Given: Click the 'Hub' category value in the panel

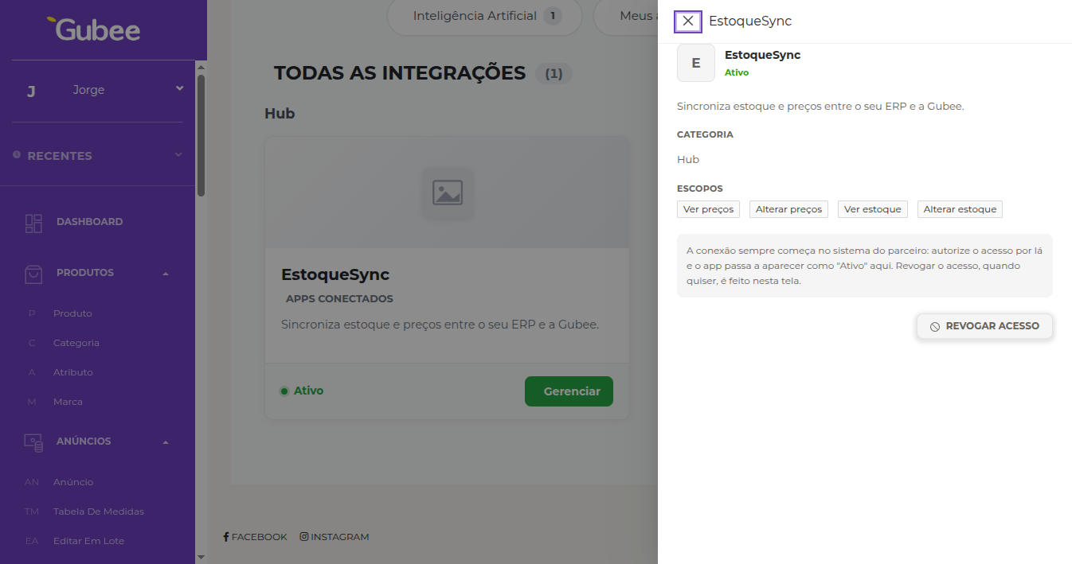Looking at the screenshot, I should coord(688,160).
